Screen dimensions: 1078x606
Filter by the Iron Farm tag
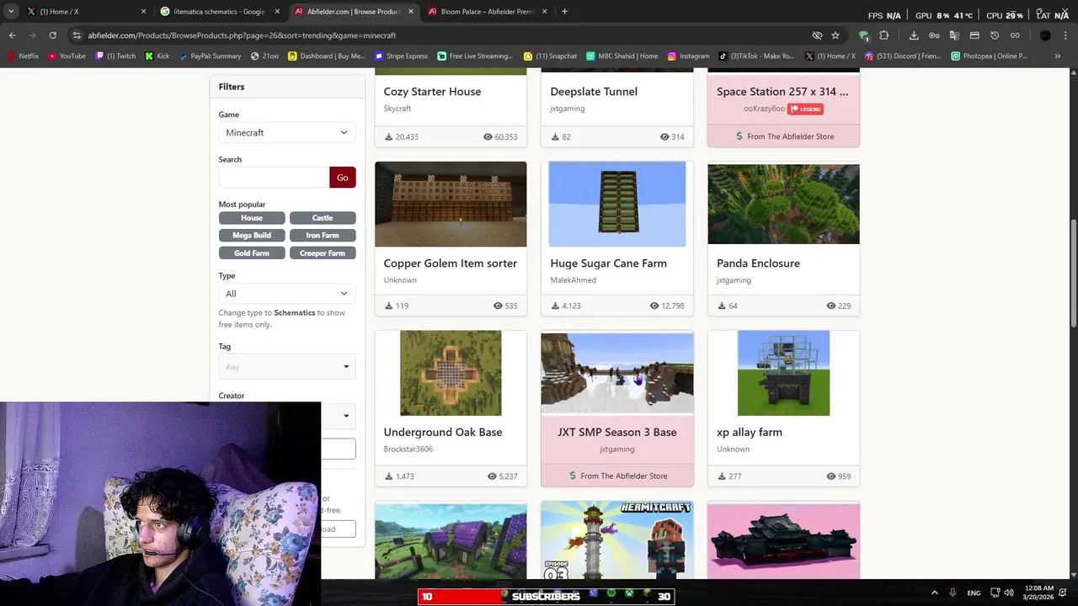click(x=323, y=236)
